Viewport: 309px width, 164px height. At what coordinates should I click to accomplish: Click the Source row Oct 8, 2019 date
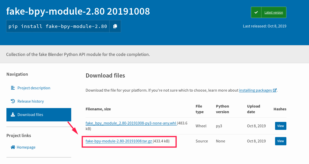[256, 141]
